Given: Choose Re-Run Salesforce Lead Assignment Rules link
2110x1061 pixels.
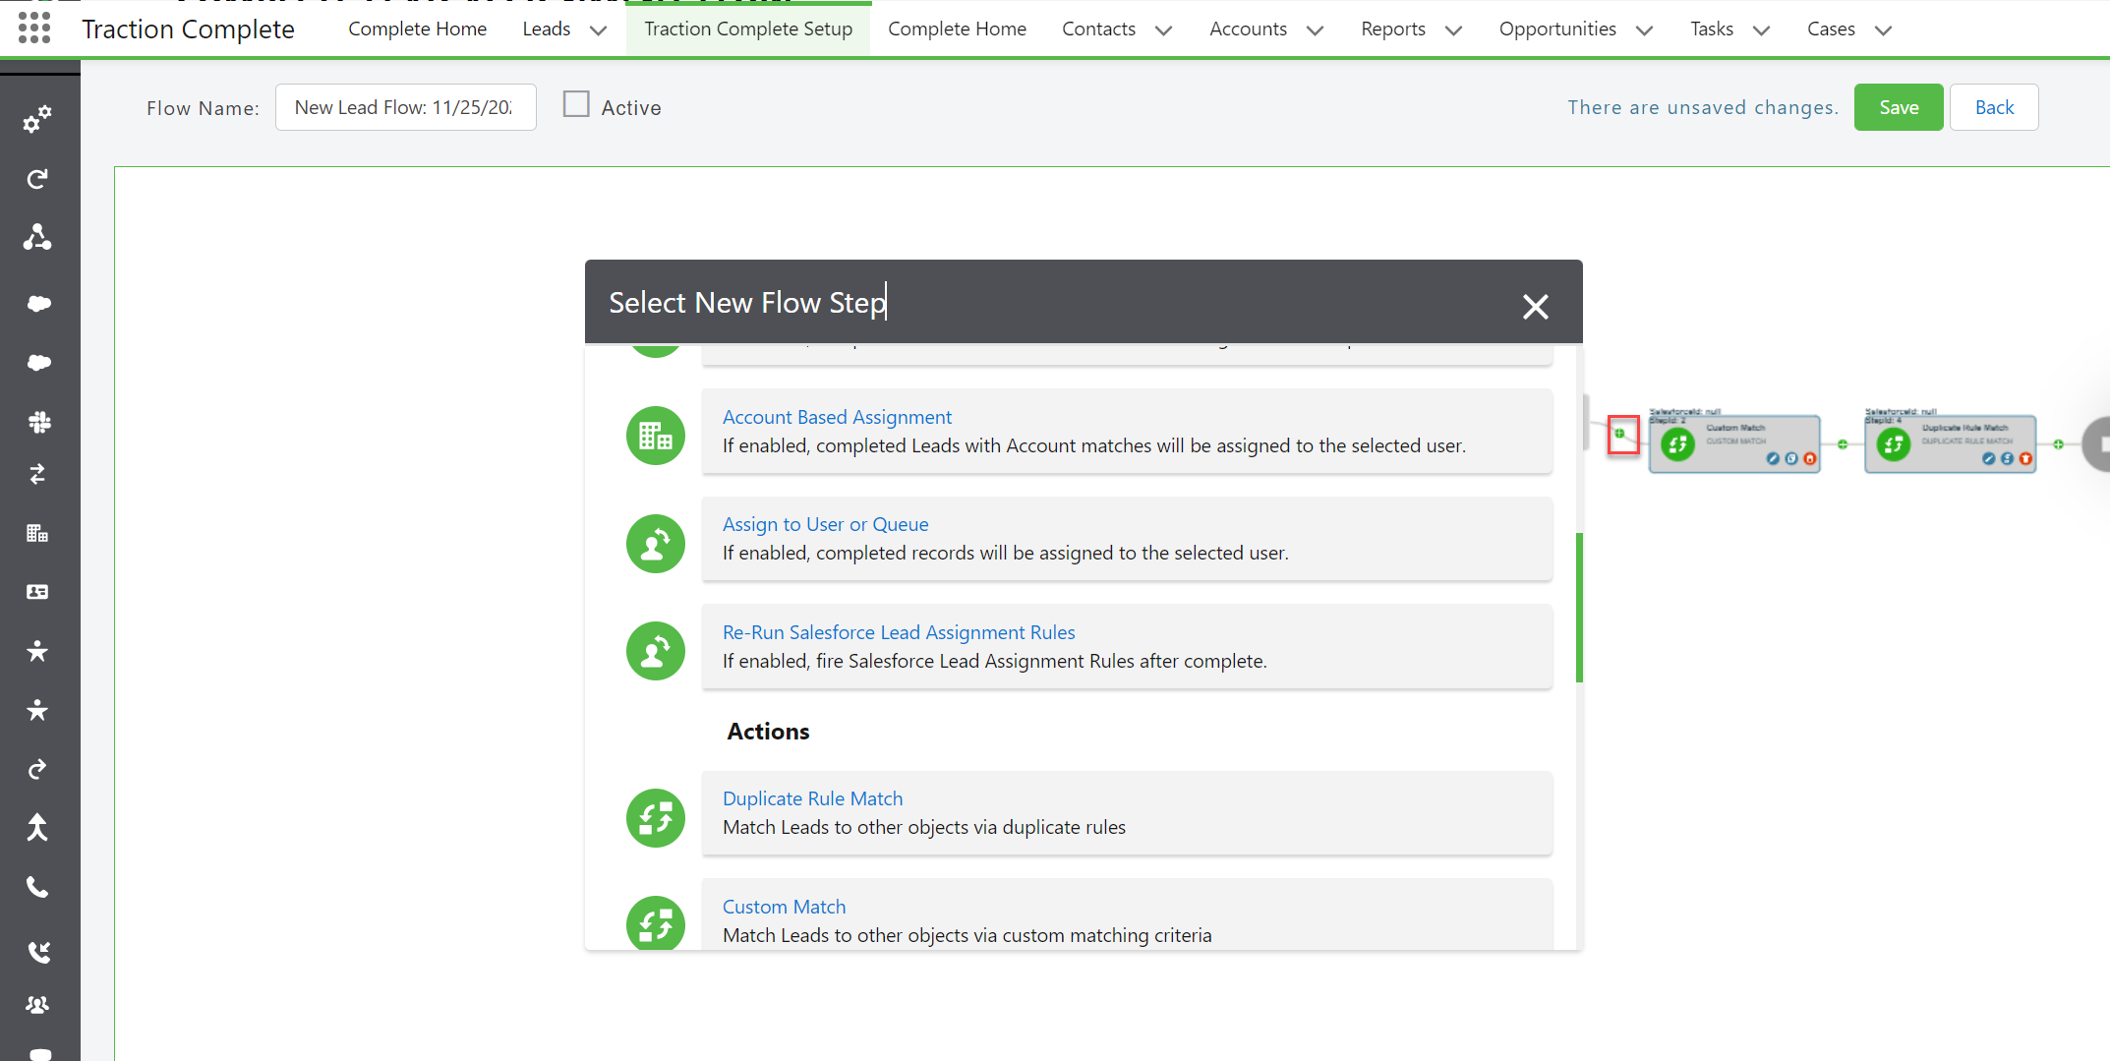Looking at the screenshot, I should point(899,632).
